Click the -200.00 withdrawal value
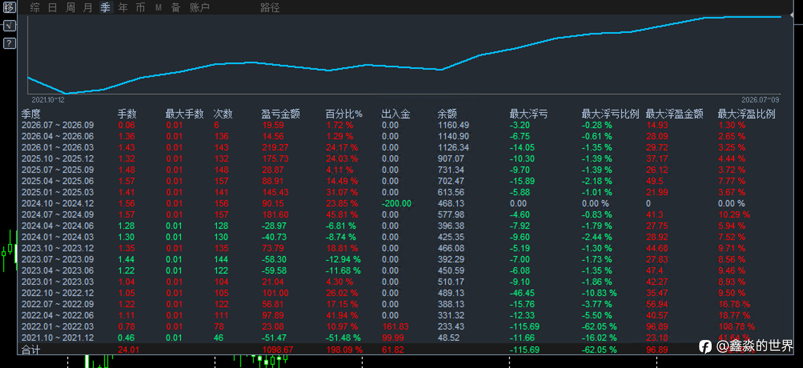The image size is (803, 368). click(x=396, y=204)
